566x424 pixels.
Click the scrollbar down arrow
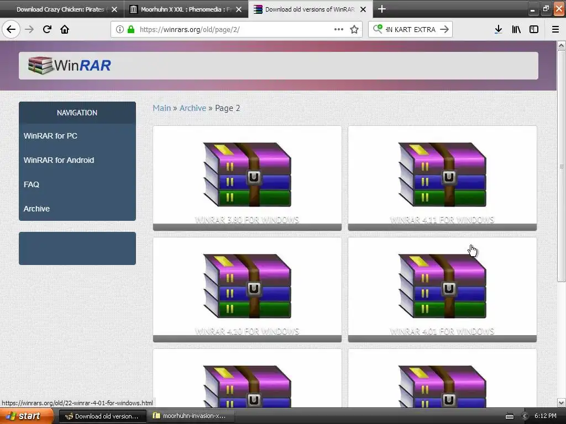click(x=561, y=402)
